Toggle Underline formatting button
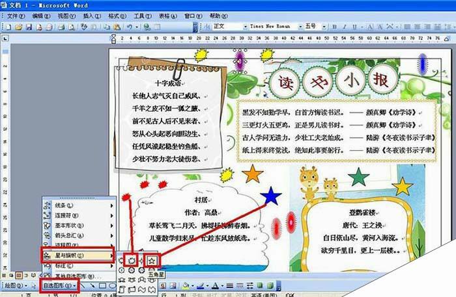456x297 pixels. 354,27
